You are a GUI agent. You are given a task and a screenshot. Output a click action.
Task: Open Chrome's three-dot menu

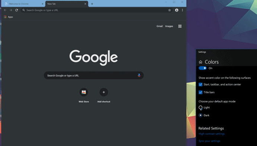coord(183,10)
